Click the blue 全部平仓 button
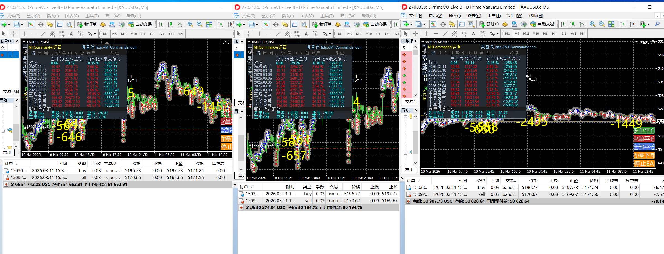The width and height of the screenshot is (664, 254). [x=644, y=147]
